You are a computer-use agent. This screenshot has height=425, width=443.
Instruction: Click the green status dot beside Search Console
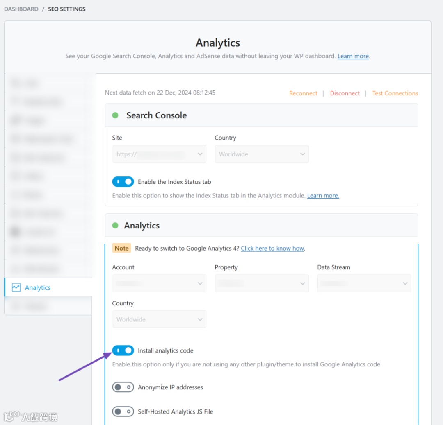(115, 115)
